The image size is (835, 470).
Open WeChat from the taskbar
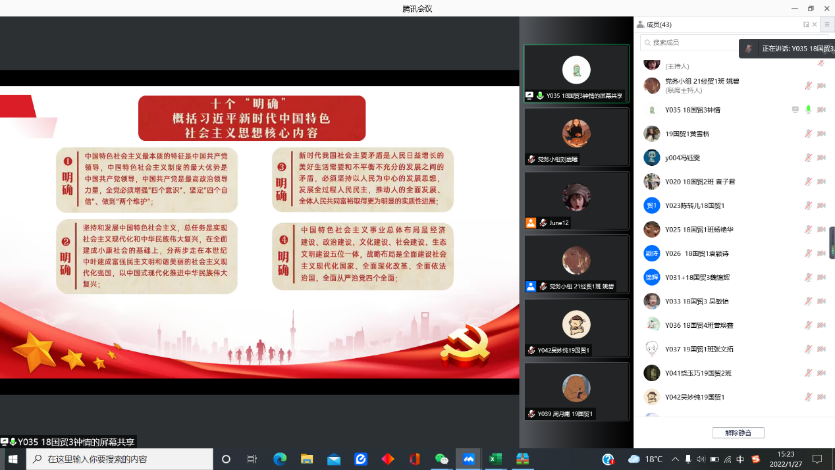click(441, 459)
